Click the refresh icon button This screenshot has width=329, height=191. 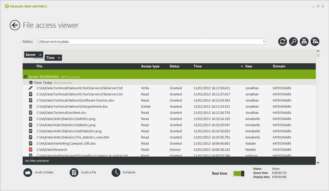[x=283, y=42]
